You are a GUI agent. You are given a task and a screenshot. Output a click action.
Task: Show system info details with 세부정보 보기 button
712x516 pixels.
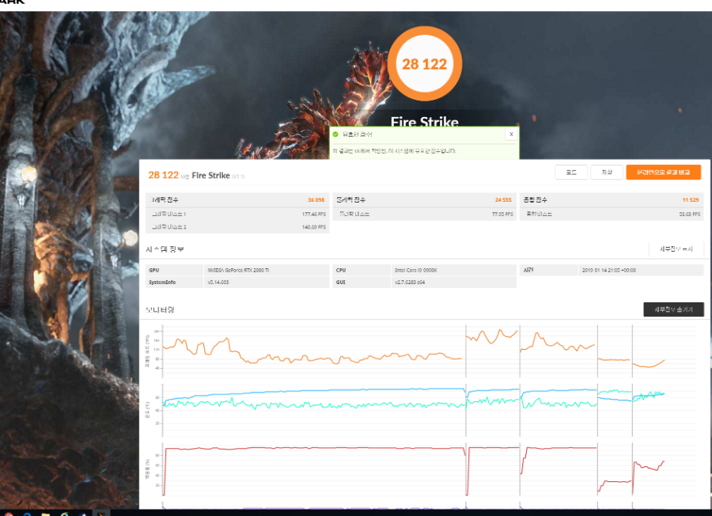pyautogui.click(x=676, y=249)
